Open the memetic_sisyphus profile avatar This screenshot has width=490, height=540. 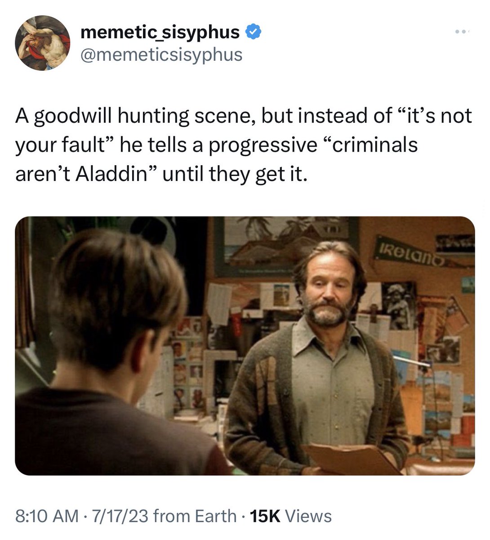[43, 43]
